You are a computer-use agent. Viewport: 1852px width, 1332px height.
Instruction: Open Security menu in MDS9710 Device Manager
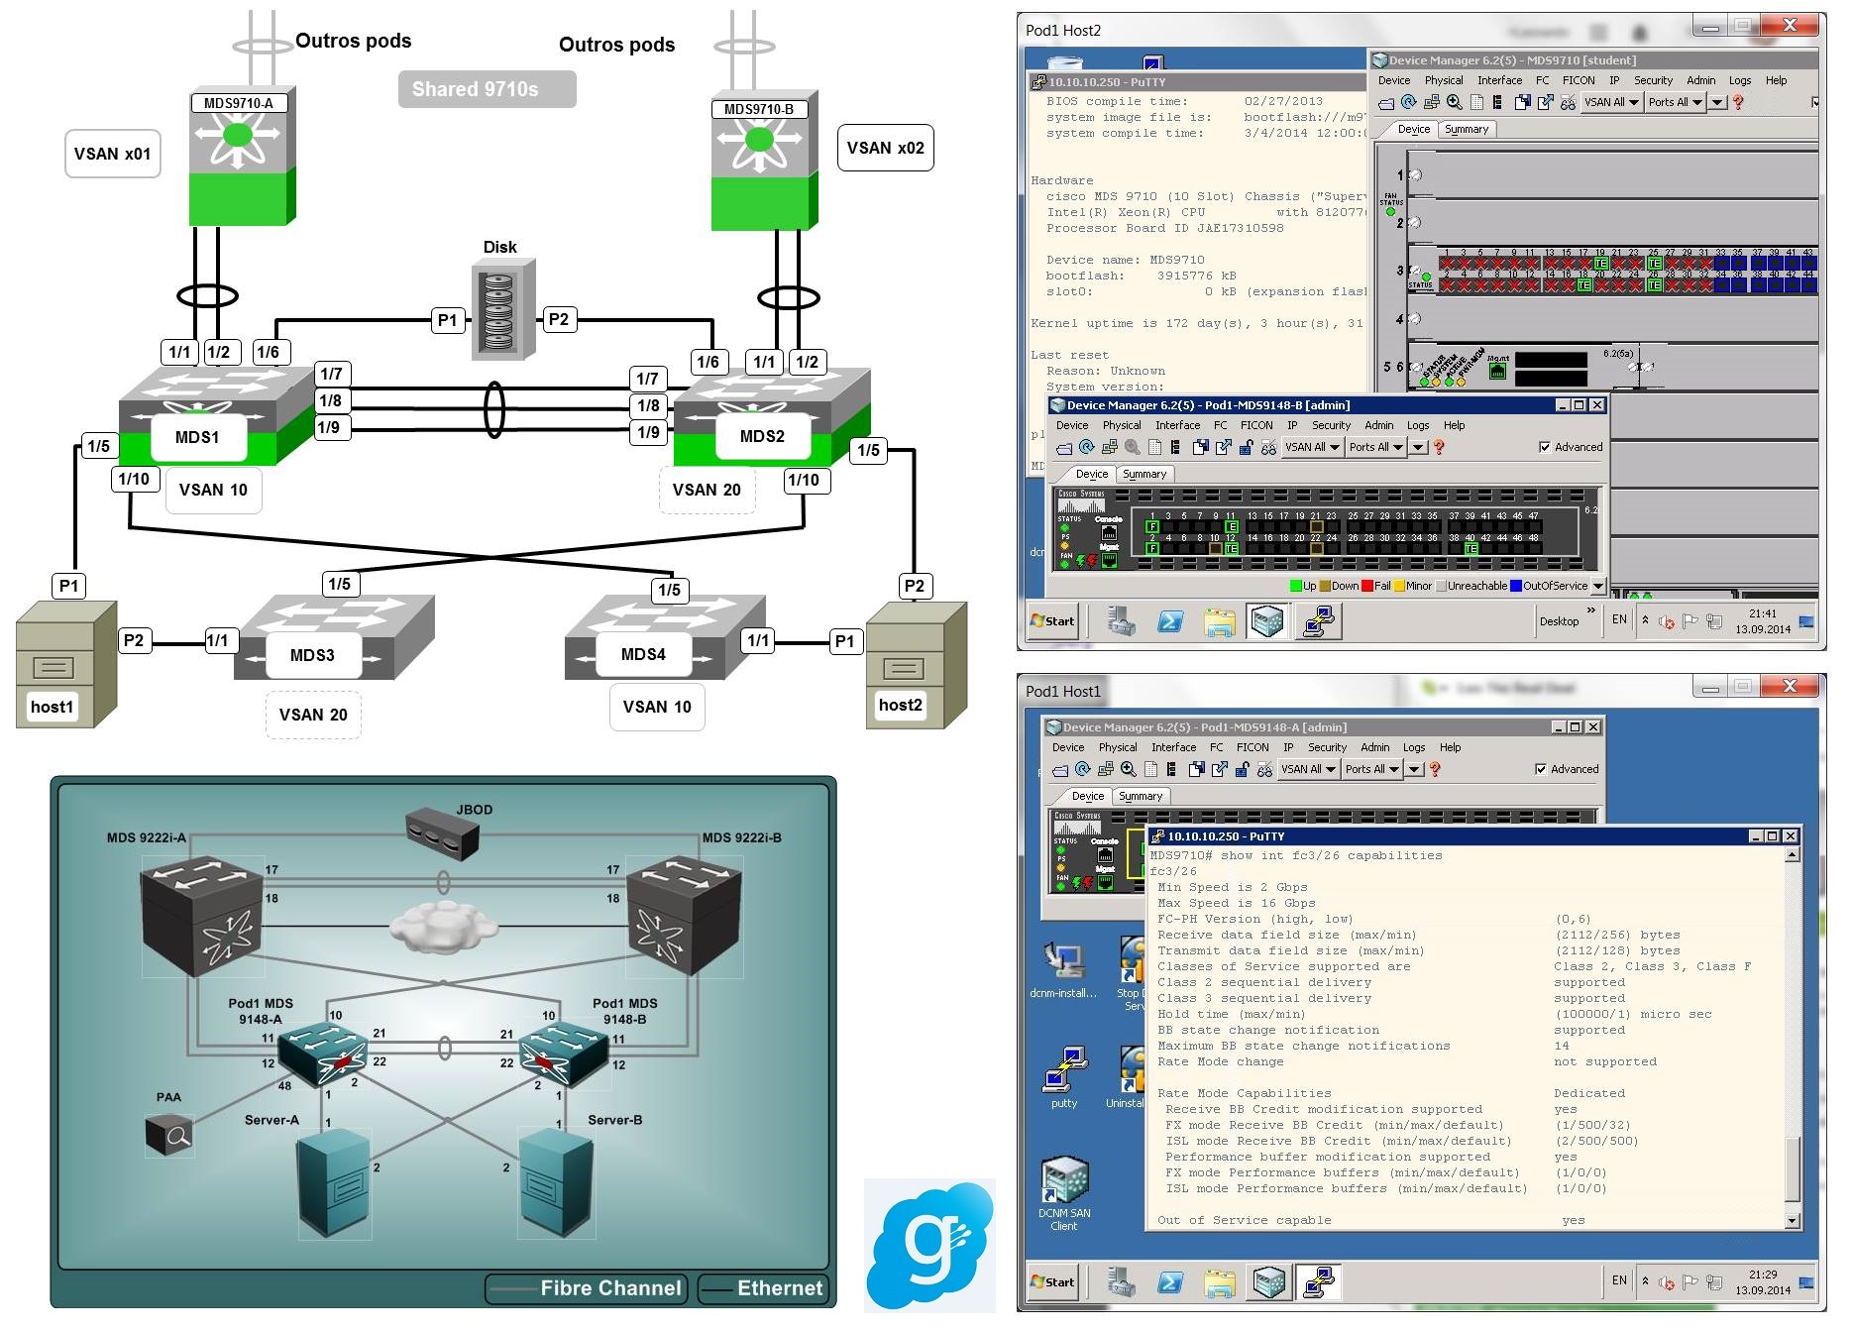click(1653, 80)
